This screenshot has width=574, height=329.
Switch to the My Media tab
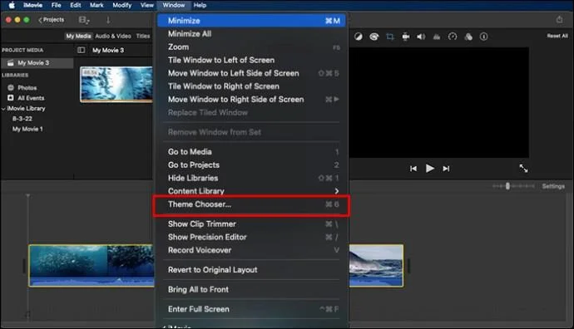point(78,36)
